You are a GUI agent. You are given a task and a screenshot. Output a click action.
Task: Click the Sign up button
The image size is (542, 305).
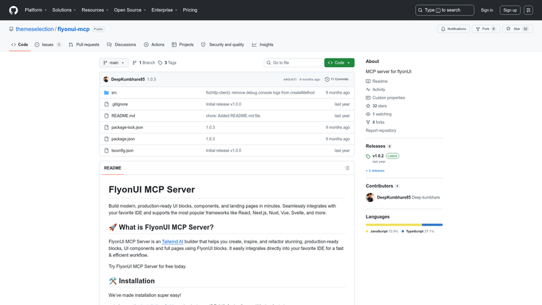[x=510, y=10]
